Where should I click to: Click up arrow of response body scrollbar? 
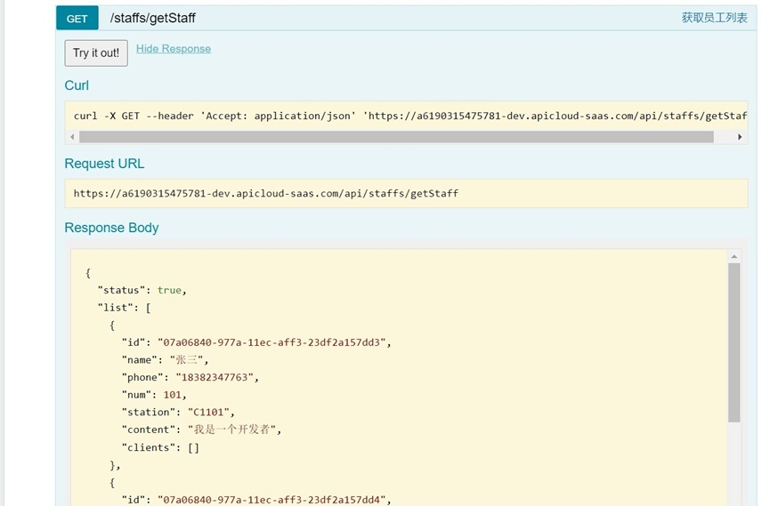click(x=734, y=256)
